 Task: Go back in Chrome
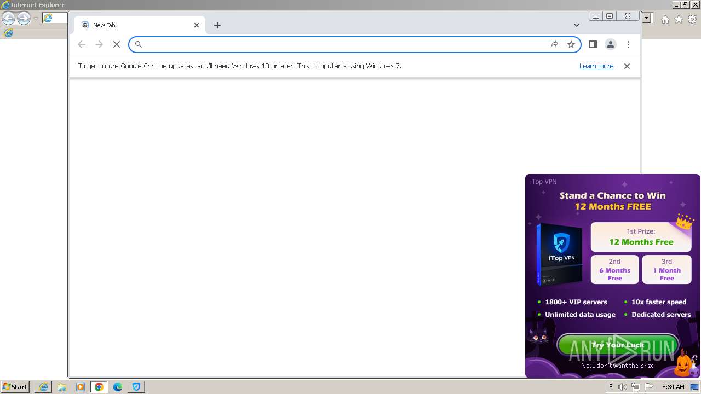pos(82,44)
